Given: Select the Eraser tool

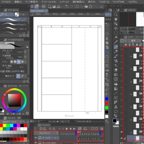Looking at the screenshot, I should point(116,70).
